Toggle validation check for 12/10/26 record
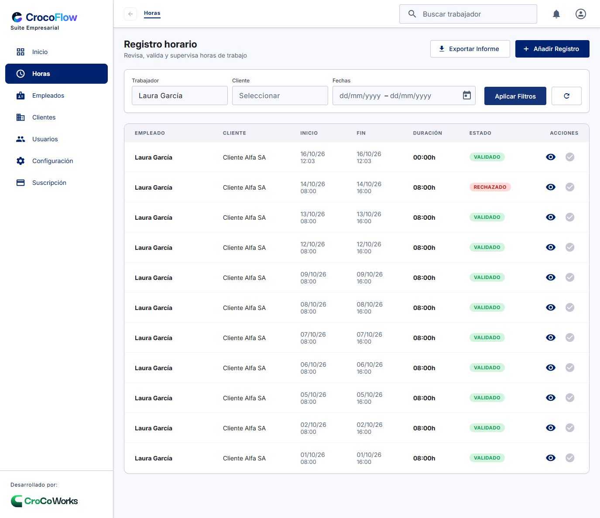Screen dimensions: 600x518 tap(570, 247)
